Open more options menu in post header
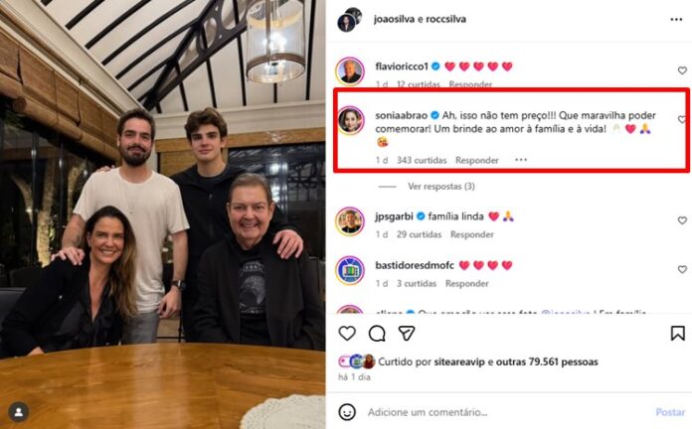The image size is (692, 429). (678, 17)
